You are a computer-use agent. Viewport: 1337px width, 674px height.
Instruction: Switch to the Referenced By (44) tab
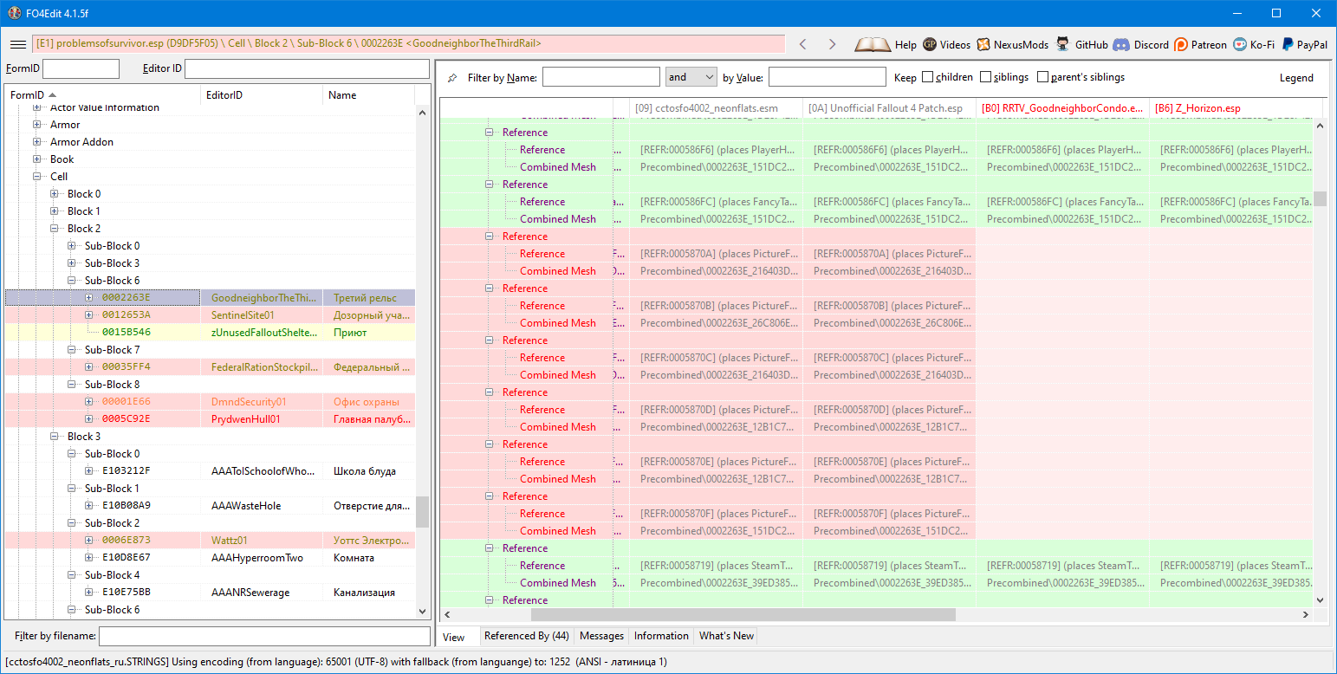coord(526,636)
